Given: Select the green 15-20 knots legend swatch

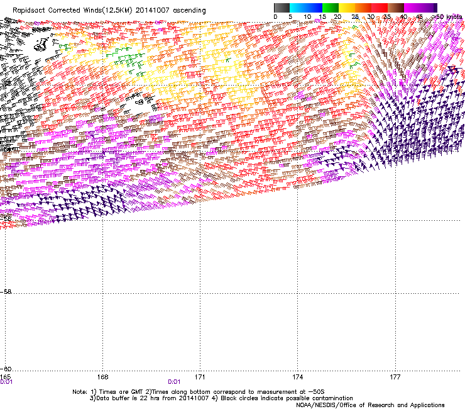Looking at the screenshot, I should click(x=331, y=8).
